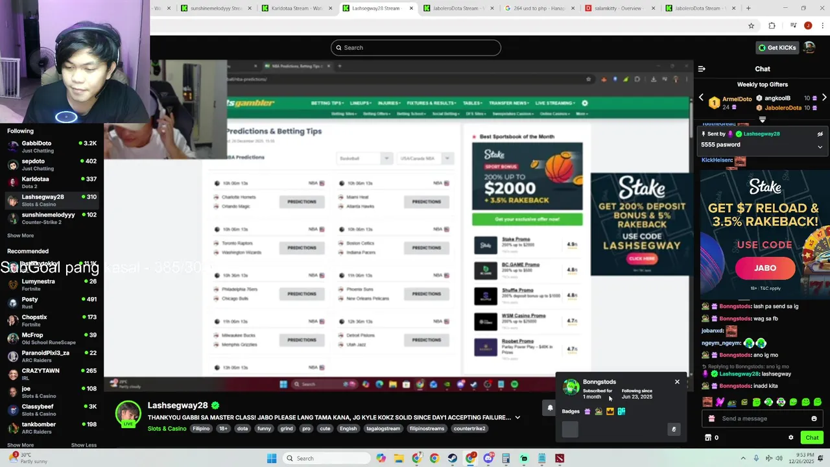Open the Chrome profile avatar J
830x467 pixels.
pos(808,25)
